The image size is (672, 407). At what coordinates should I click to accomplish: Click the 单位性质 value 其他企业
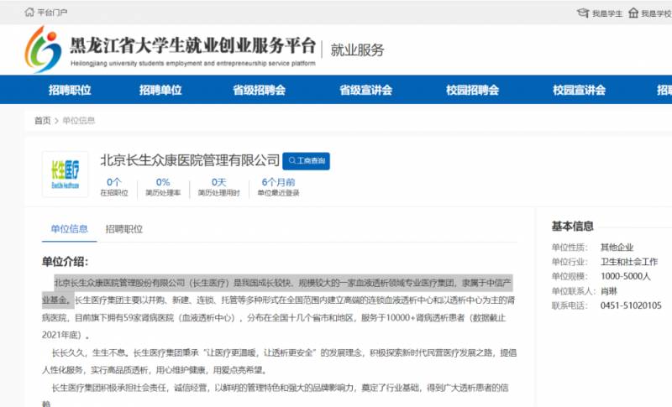click(x=617, y=248)
